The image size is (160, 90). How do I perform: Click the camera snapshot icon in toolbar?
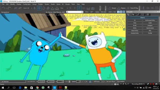(x=93, y=8)
